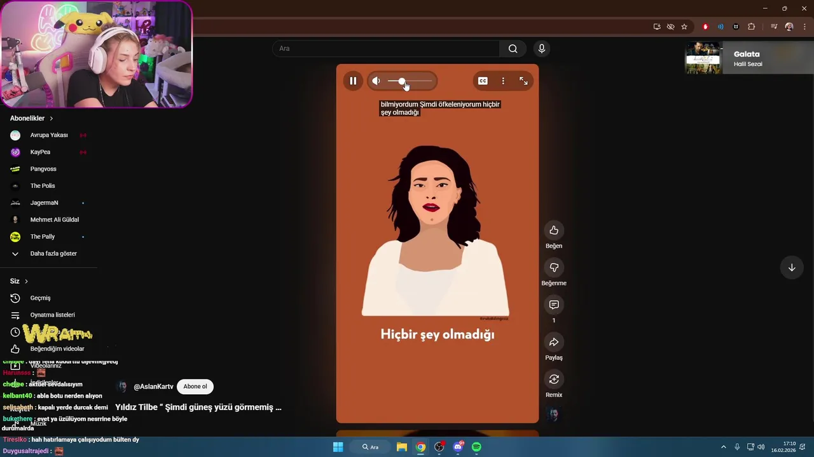This screenshot has width=814, height=457.
Task: Open Beğendiğim videolar liked videos
Action: click(48, 348)
